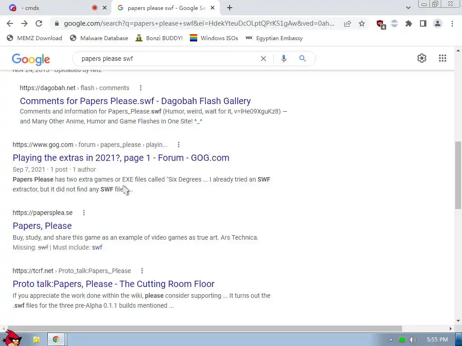462x346 pixels.
Task: Click the https://dagobah.net breadcrumb
Action: tap(48, 88)
